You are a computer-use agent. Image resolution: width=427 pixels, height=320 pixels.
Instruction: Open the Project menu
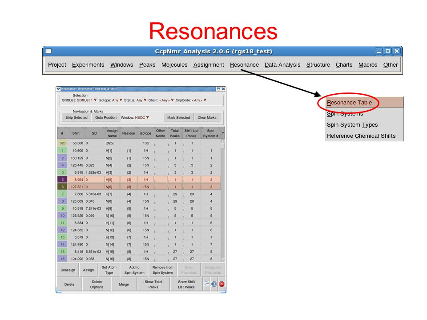(x=57, y=65)
